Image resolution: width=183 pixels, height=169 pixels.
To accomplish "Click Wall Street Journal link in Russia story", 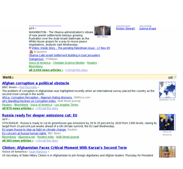I will pos(68,137).
